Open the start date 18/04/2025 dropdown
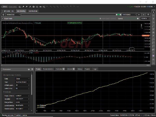The image size is (156, 117). [13, 15]
